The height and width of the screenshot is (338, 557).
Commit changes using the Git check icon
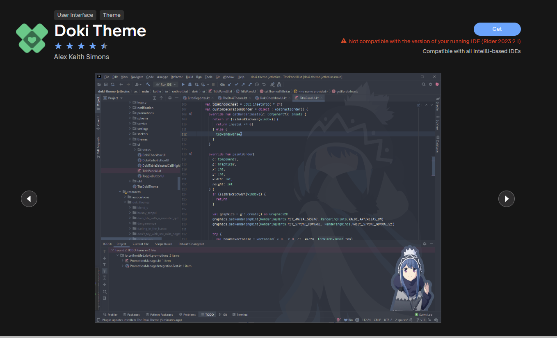click(x=236, y=84)
